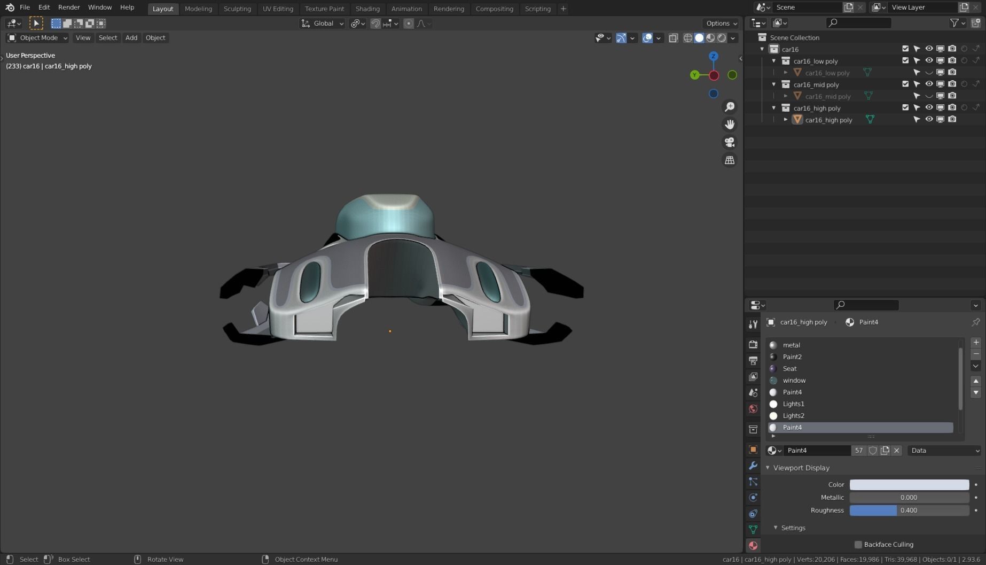Uncheck car16_high poly collection checkbox
Viewport: 986px width, 565px height.
click(x=905, y=107)
